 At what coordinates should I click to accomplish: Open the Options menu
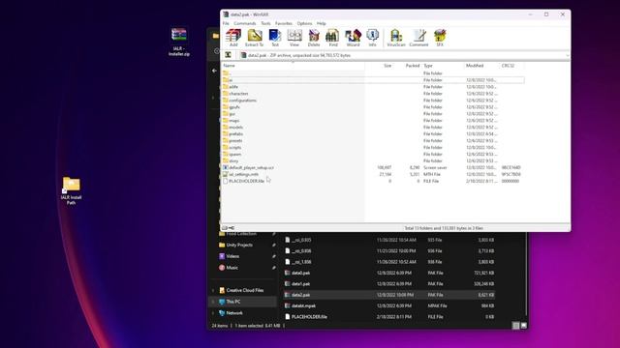(304, 23)
